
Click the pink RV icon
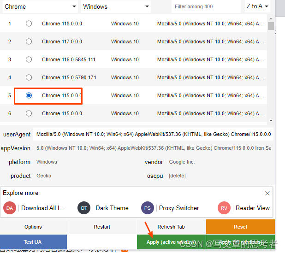(x=224, y=208)
